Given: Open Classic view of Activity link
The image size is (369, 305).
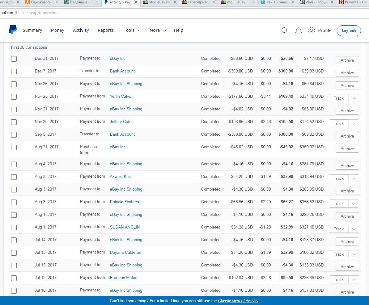Looking at the screenshot, I should pos(238,301).
